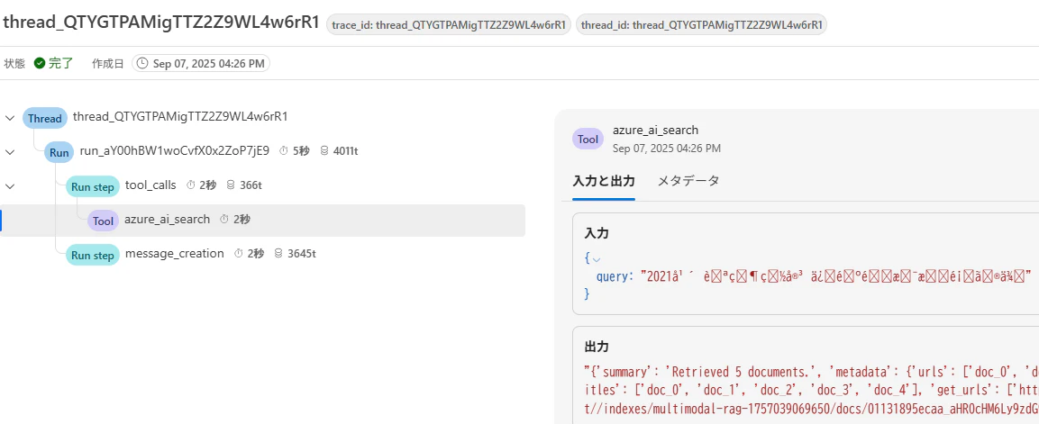Click timer icon on azure_ai_search row
This screenshot has width=1039, height=424.
[x=224, y=219]
